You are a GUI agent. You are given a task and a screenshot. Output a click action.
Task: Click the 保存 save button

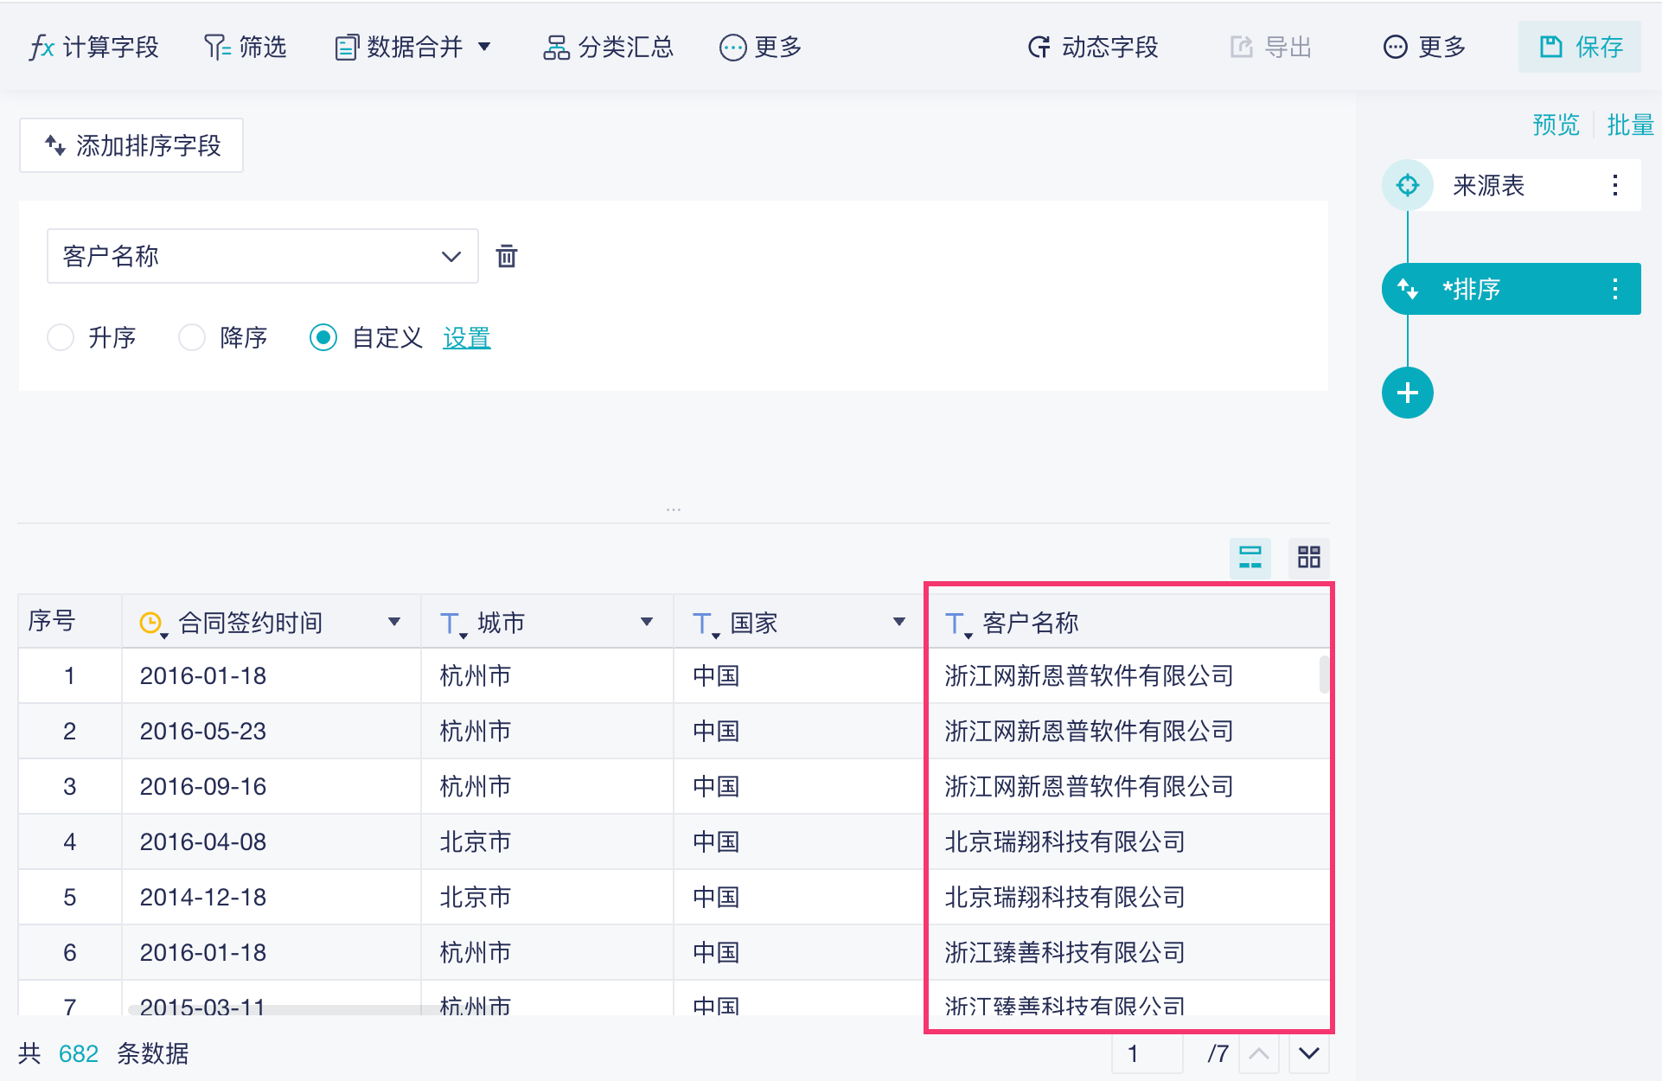point(1580,47)
